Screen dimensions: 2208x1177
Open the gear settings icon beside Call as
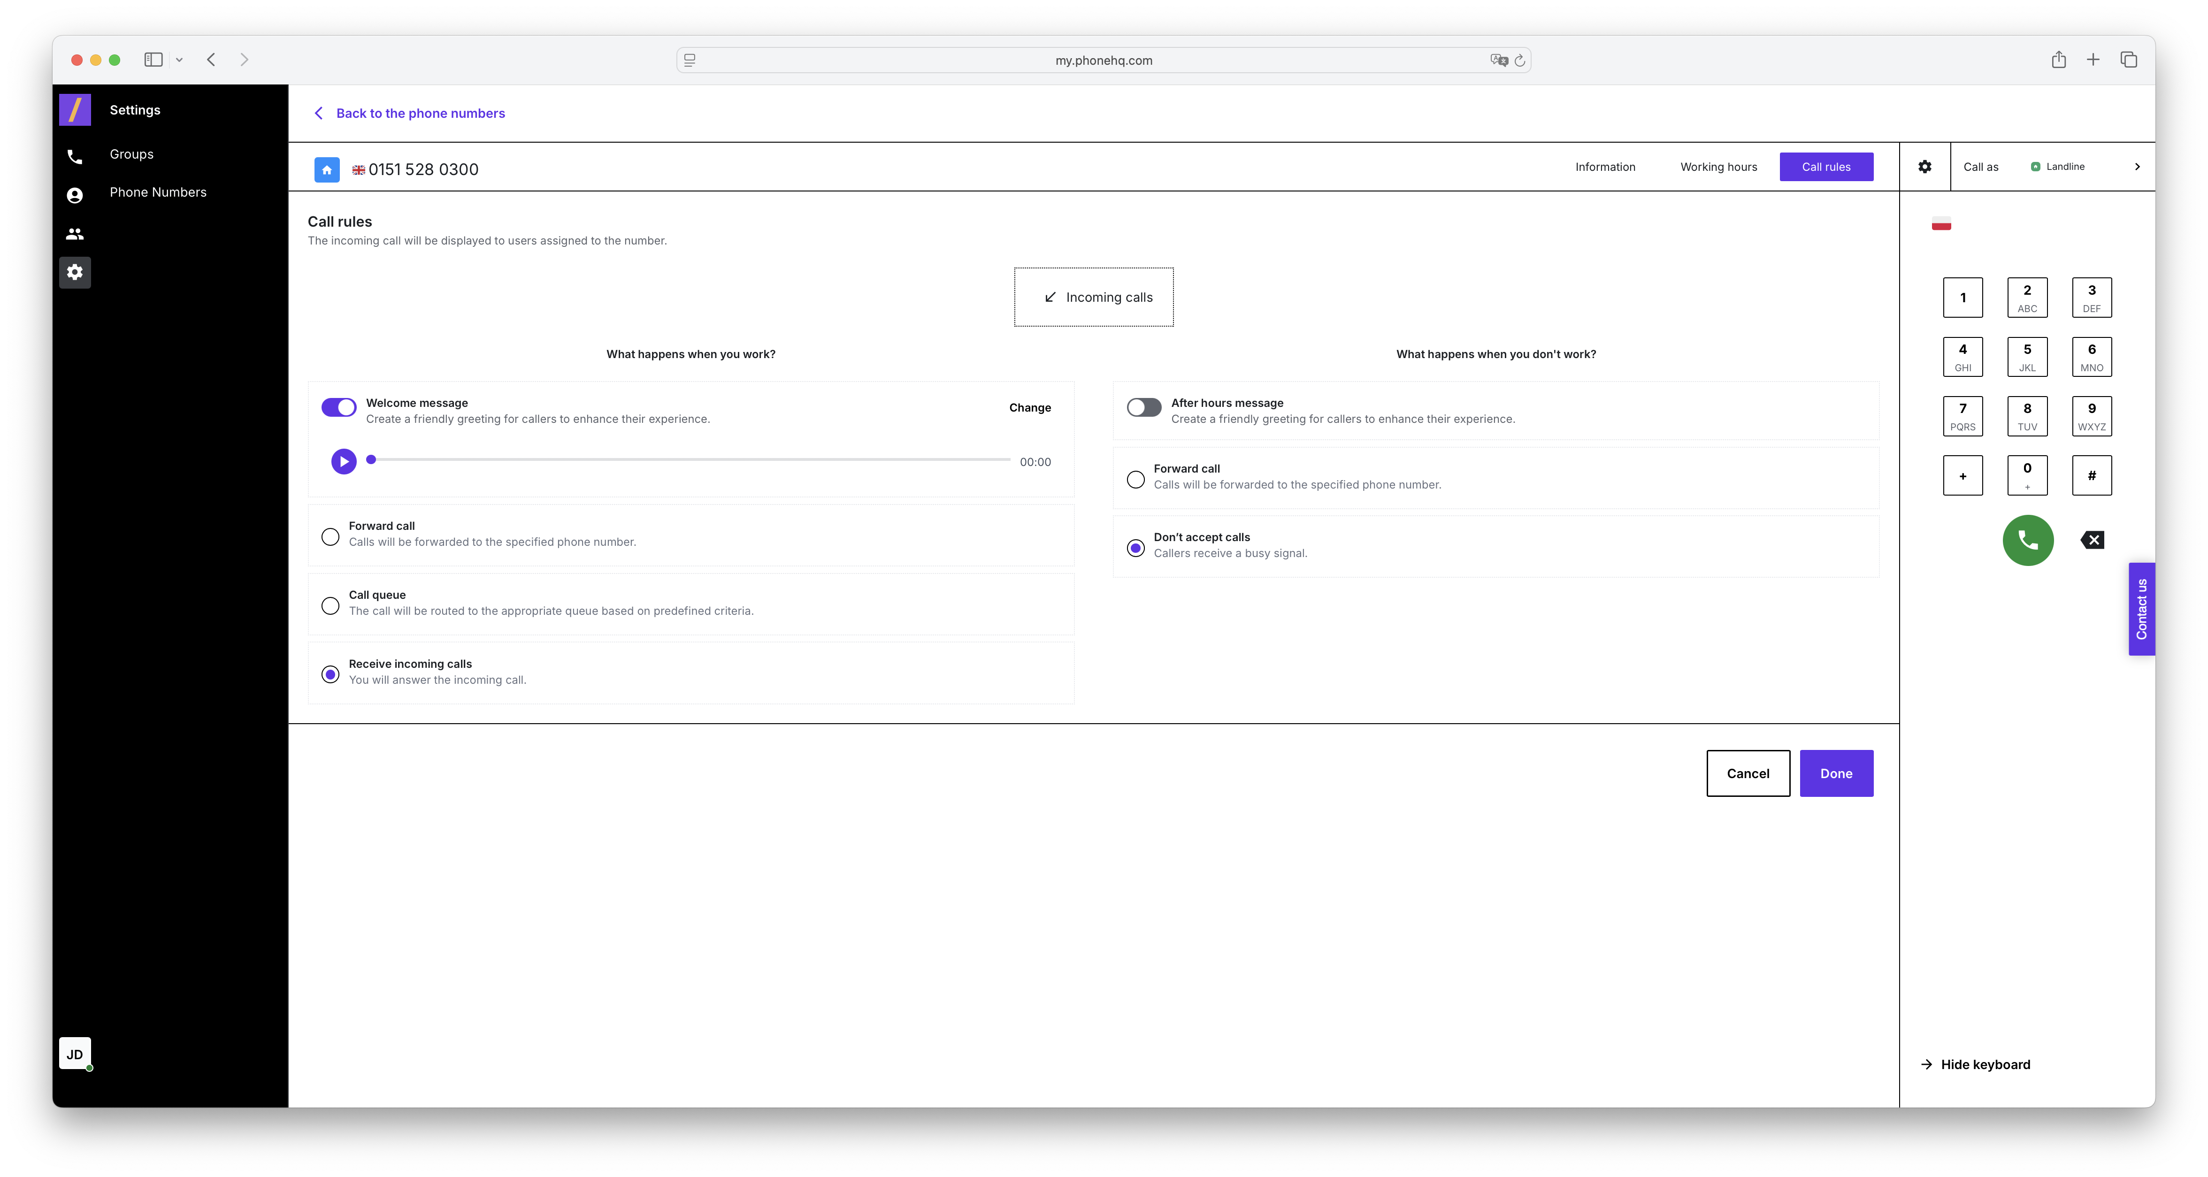pyautogui.click(x=1924, y=166)
